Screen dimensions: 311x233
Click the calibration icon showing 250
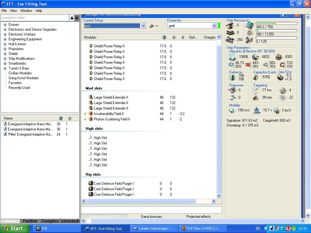[x=230, y=39]
